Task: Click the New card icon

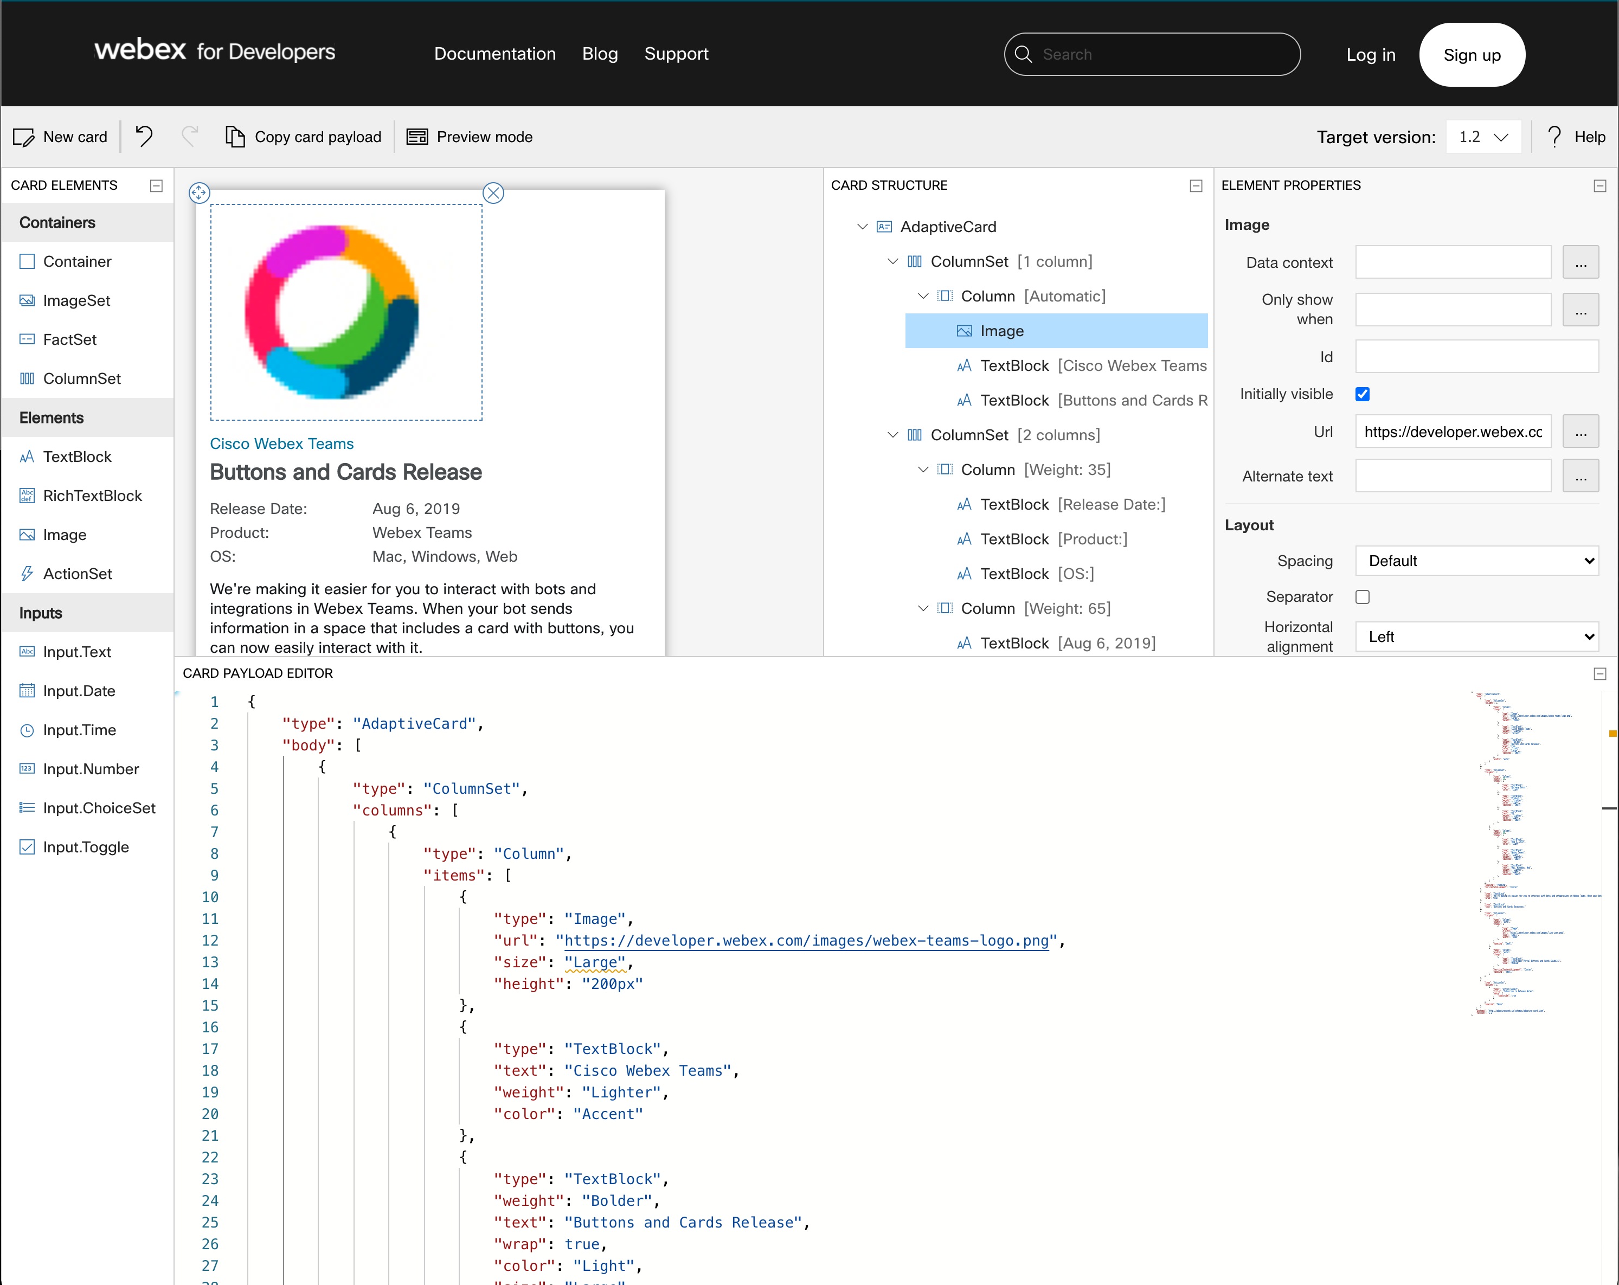Action: point(24,137)
